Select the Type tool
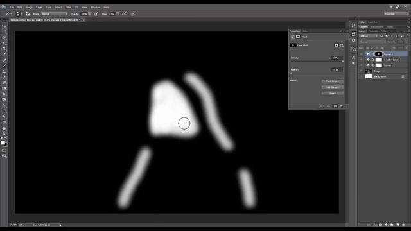This screenshot has width=411, height=231. (4, 111)
